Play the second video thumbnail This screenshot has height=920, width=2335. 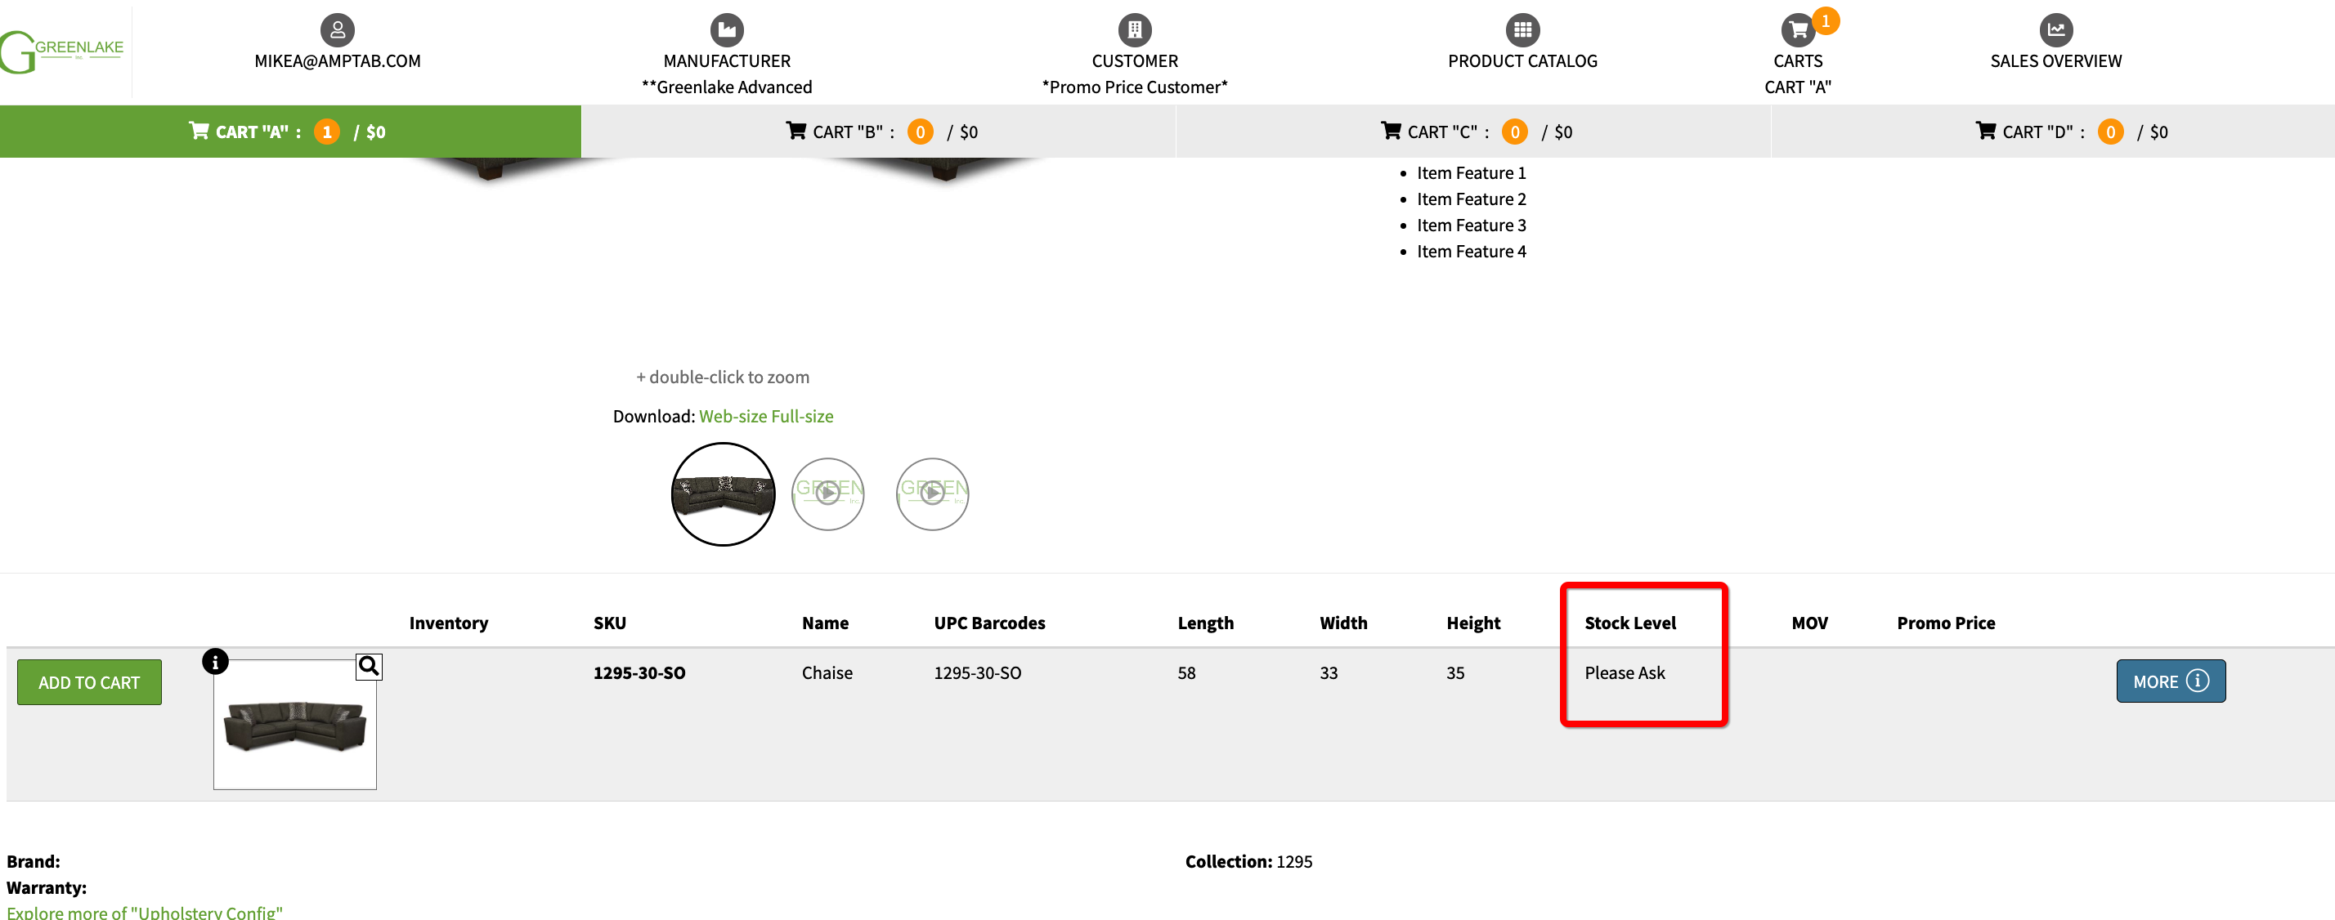coord(932,494)
